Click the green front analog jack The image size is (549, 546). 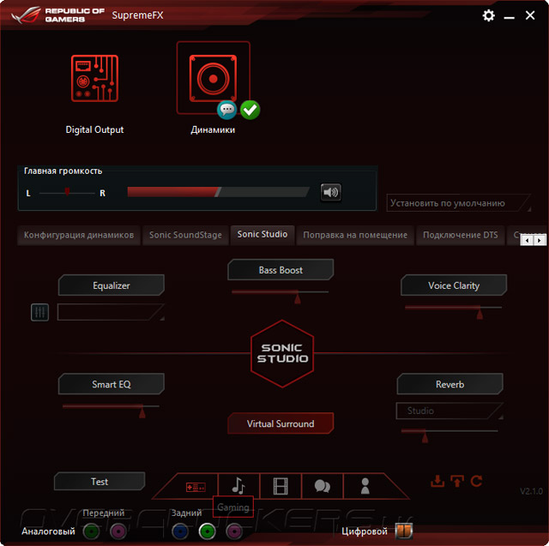92,531
